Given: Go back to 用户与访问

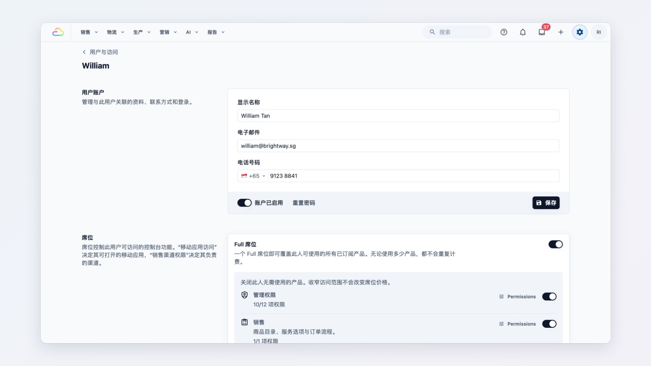Looking at the screenshot, I should (100, 52).
